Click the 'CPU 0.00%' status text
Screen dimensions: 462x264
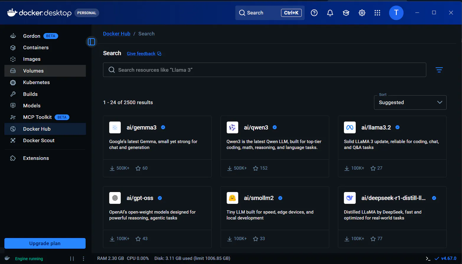[x=138, y=258]
